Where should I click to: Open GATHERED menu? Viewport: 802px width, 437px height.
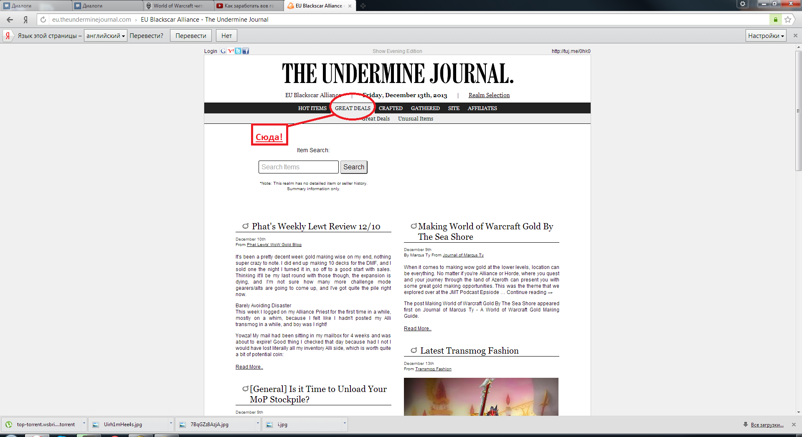click(x=425, y=108)
